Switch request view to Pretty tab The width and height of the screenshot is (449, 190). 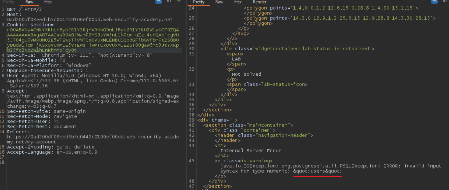(x=9, y=2)
